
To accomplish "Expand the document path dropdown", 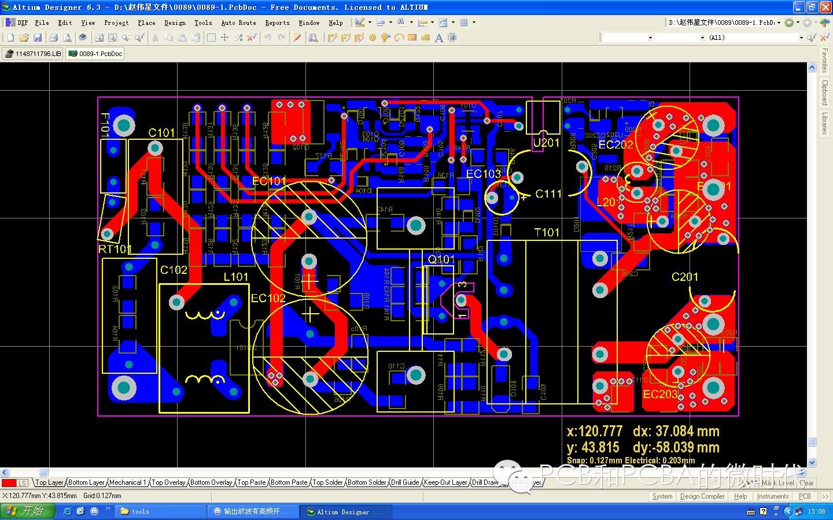I will pos(779,23).
